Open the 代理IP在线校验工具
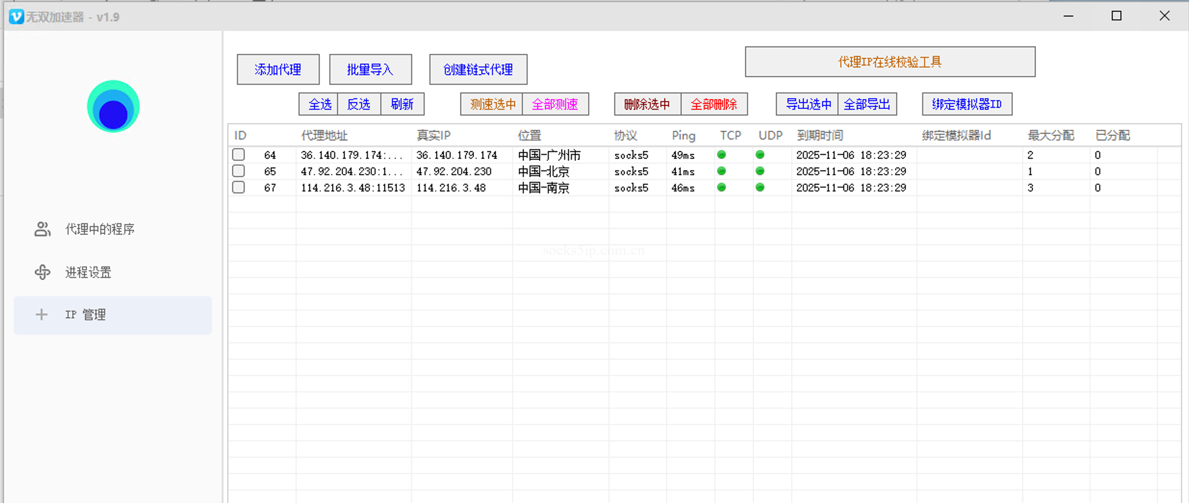The height and width of the screenshot is (503, 1189). (890, 62)
